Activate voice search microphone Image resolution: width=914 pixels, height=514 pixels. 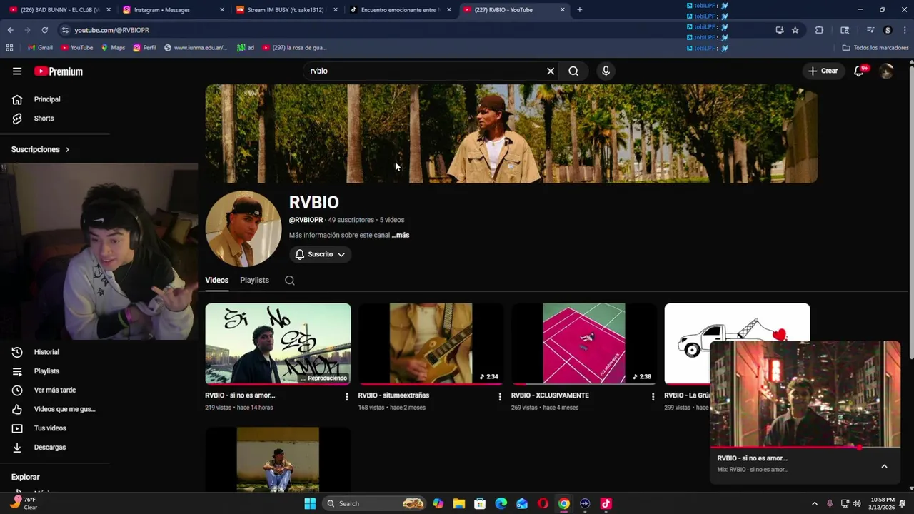(606, 71)
